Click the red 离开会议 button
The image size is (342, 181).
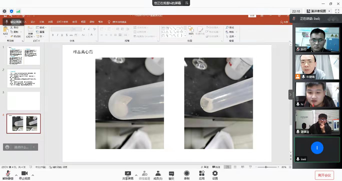324,175
